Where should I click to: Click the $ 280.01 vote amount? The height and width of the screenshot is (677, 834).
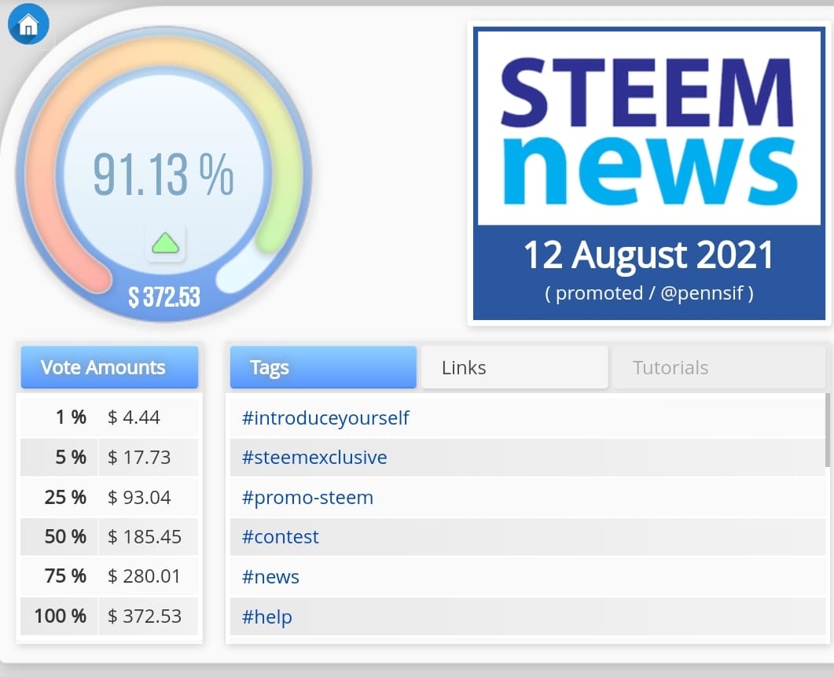pyautogui.click(x=144, y=576)
